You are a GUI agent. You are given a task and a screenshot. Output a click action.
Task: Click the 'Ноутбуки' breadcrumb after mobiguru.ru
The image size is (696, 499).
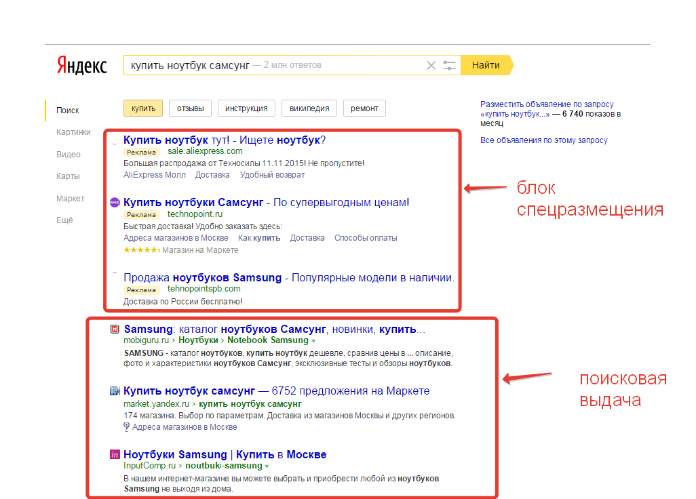tap(198, 340)
